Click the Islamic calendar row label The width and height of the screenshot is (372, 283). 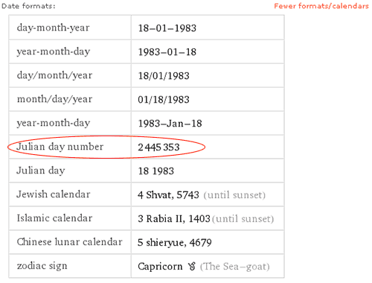point(54,218)
